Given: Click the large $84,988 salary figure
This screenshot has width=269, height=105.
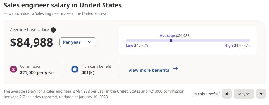Looking at the screenshot, I should pos(31,42).
